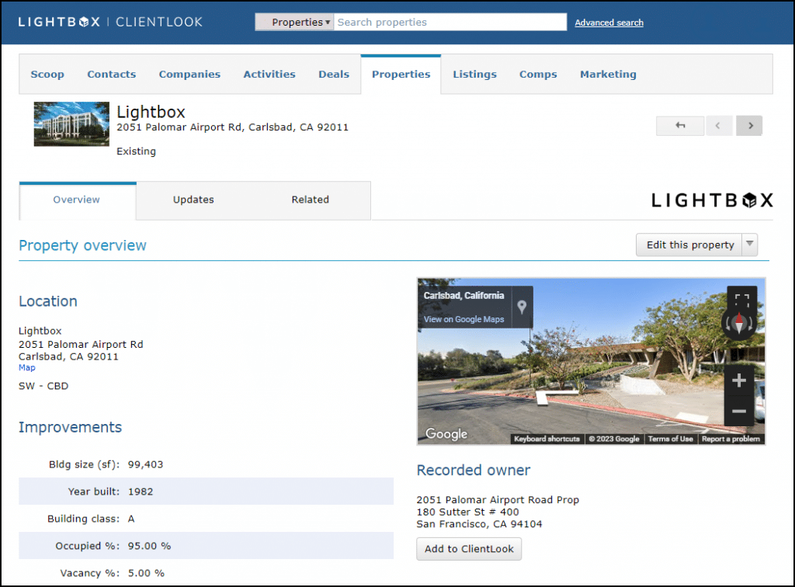Viewport: 795px width, 587px height.
Task: Go to next property with right chevron
Action: click(749, 126)
